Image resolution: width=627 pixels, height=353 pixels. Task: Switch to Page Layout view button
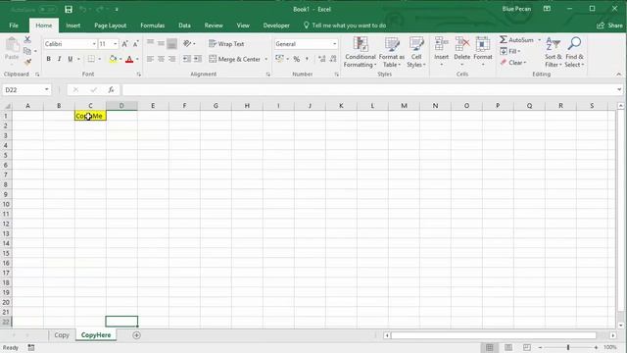pos(507,347)
